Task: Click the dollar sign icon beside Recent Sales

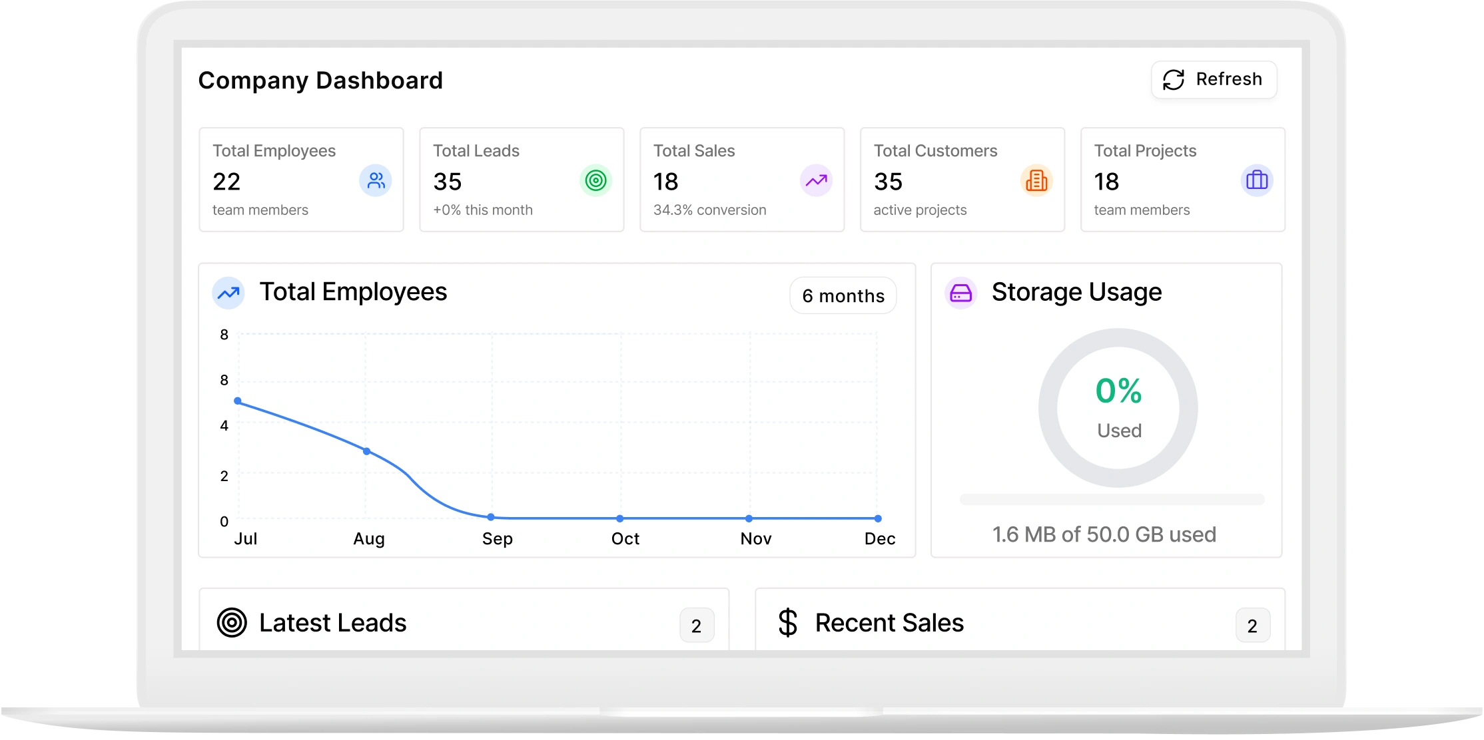Action: (x=788, y=623)
